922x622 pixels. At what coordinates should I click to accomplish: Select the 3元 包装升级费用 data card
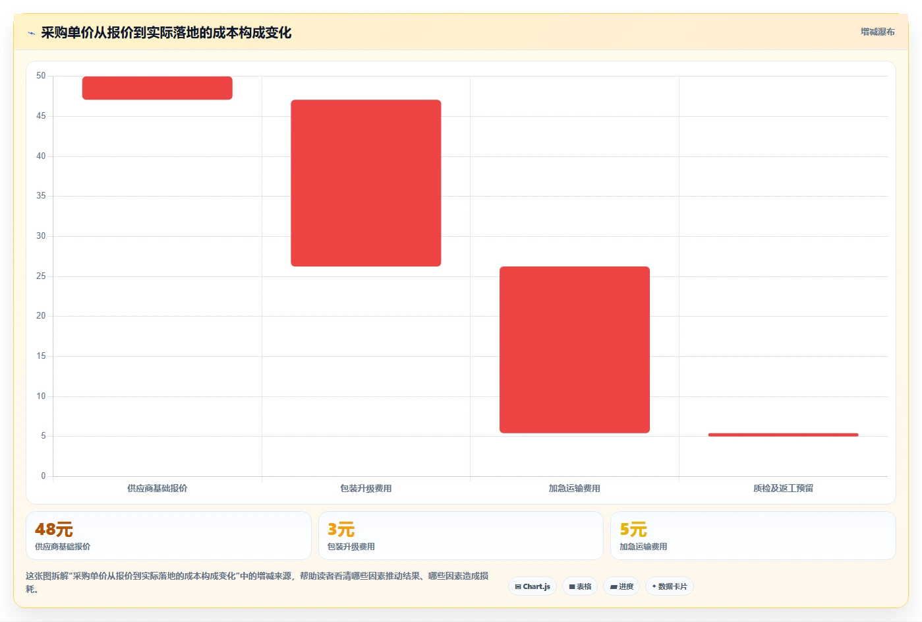(x=461, y=536)
